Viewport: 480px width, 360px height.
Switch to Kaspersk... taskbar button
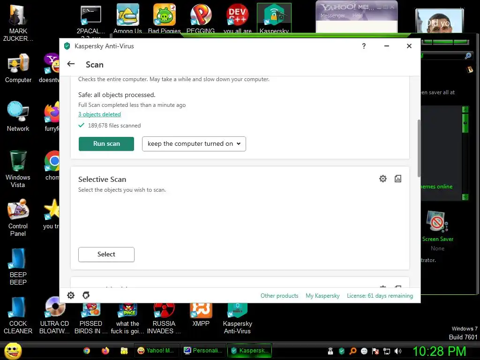click(250, 351)
